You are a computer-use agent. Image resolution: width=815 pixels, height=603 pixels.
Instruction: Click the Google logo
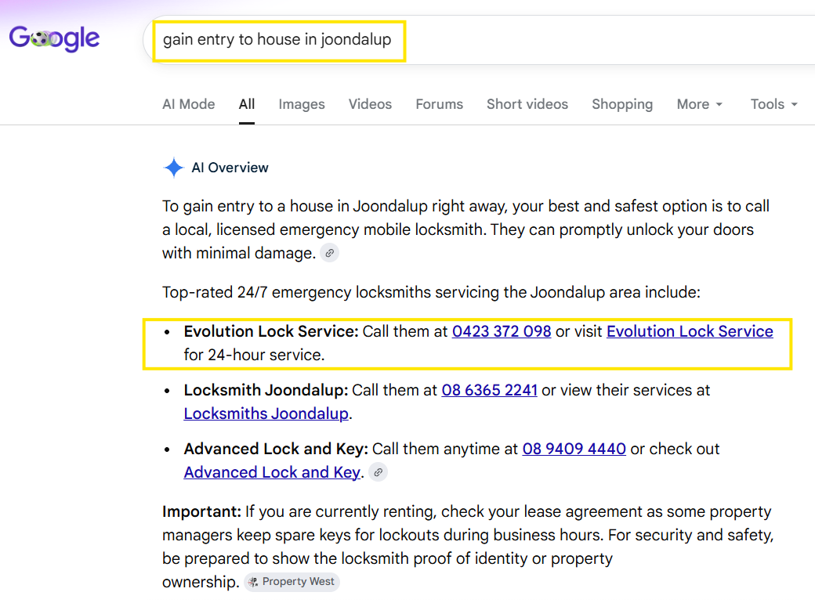tap(54, 38)
